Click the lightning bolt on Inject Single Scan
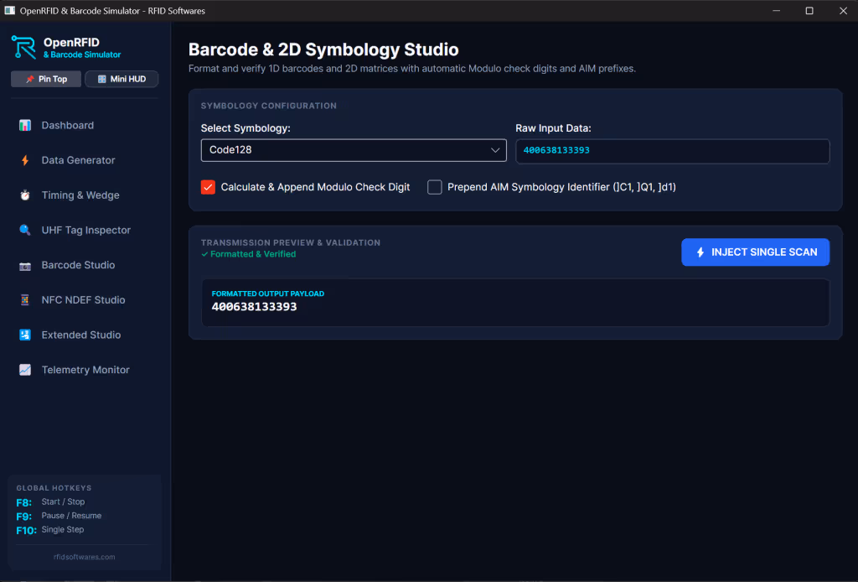This screenshot has width=858, height=582. [x=700, y=252]
